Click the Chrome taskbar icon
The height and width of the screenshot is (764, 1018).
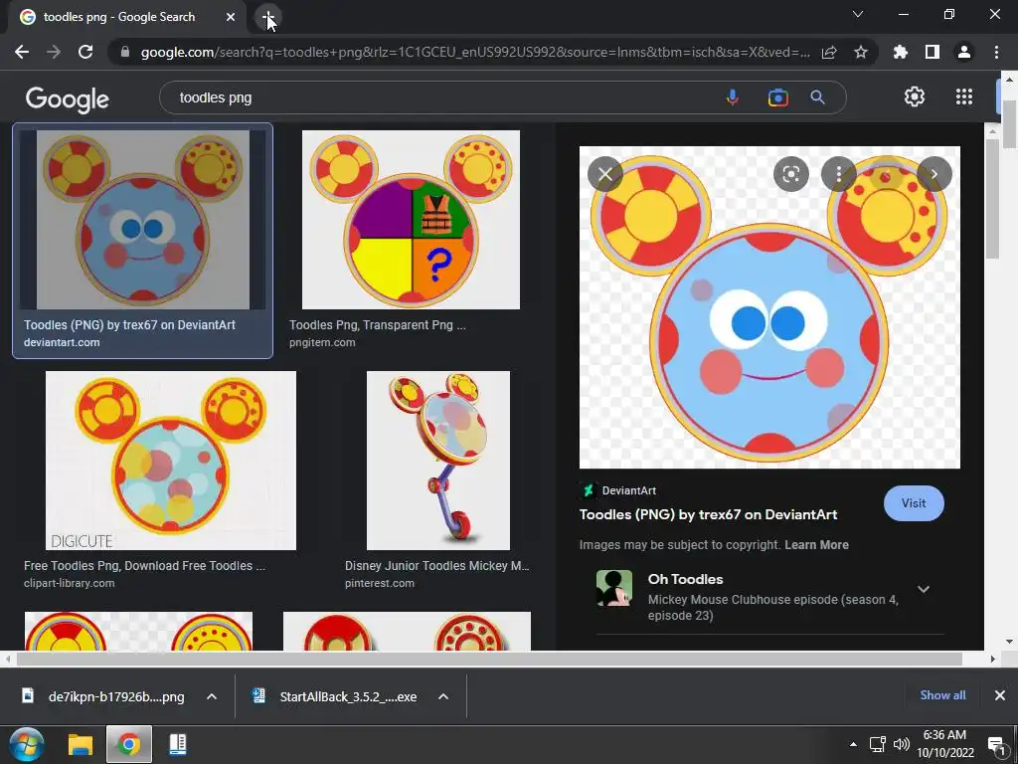tap(129, 744)
